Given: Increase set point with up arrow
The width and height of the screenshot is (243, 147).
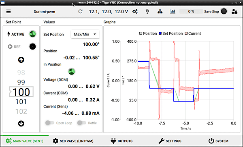Looking at the screenshot, I should 21,60.
